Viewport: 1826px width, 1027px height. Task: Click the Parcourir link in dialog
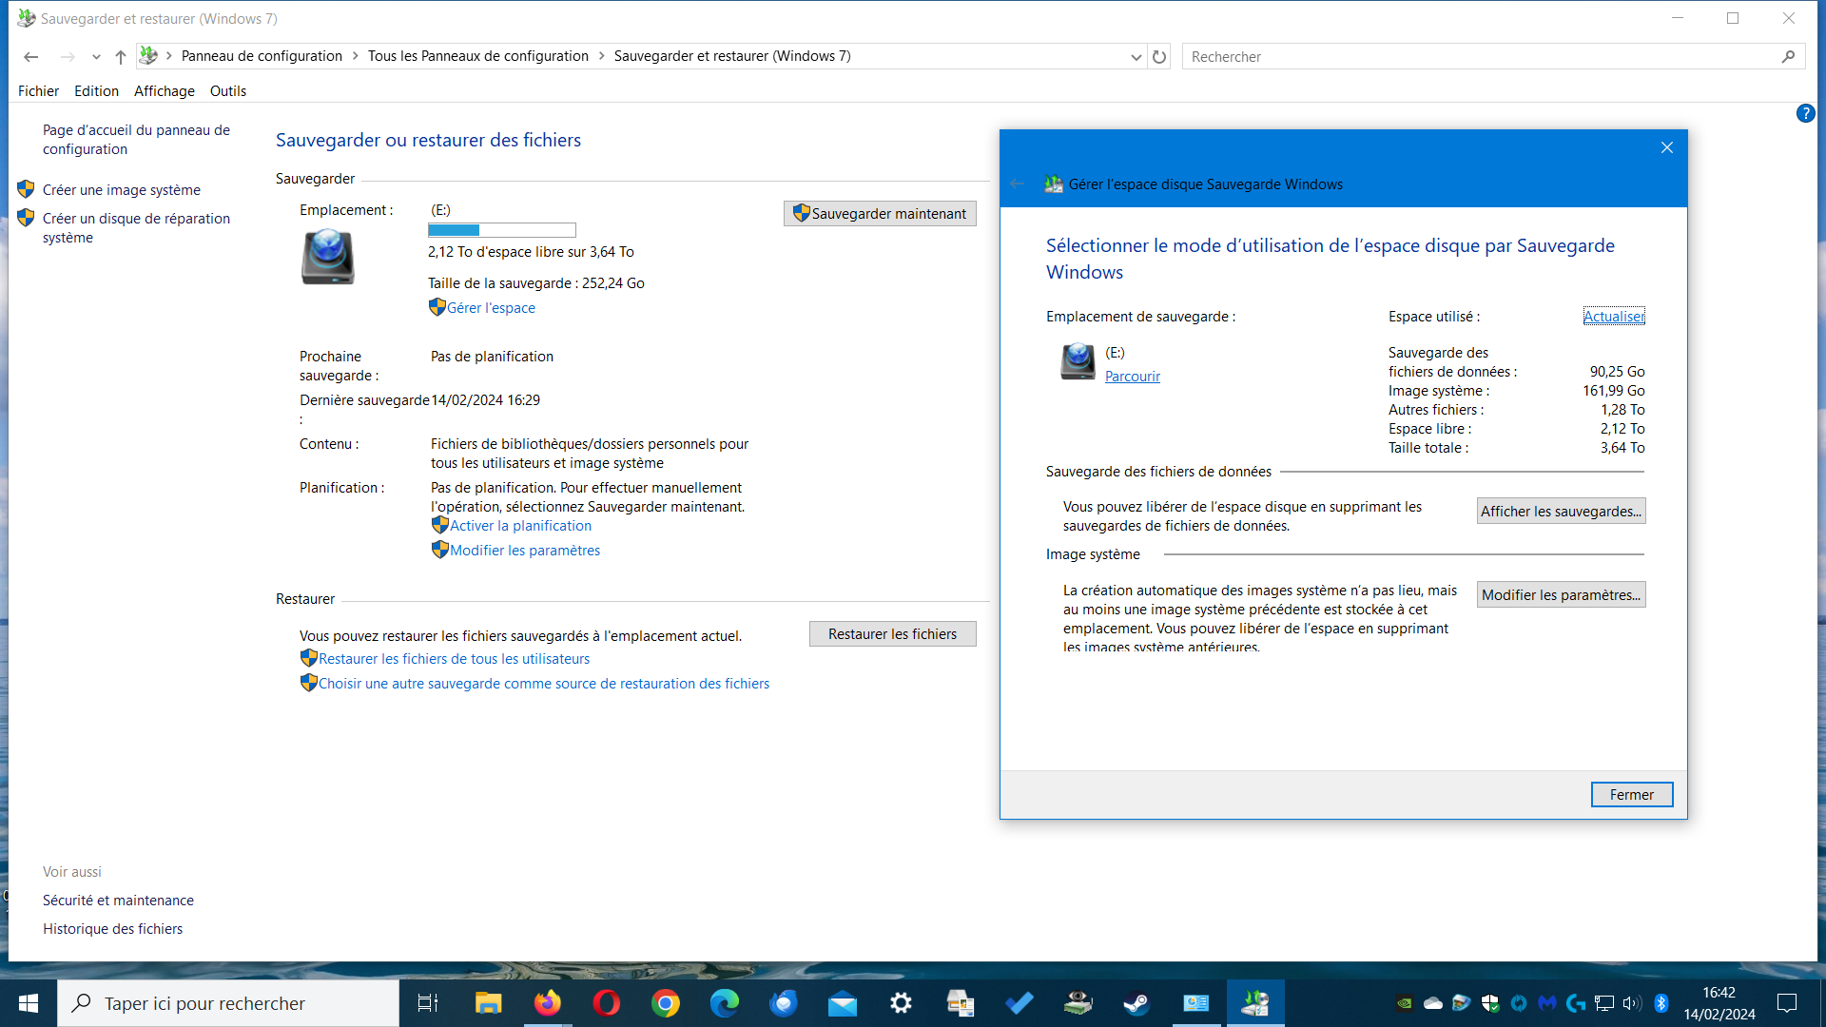point(1132,377)
